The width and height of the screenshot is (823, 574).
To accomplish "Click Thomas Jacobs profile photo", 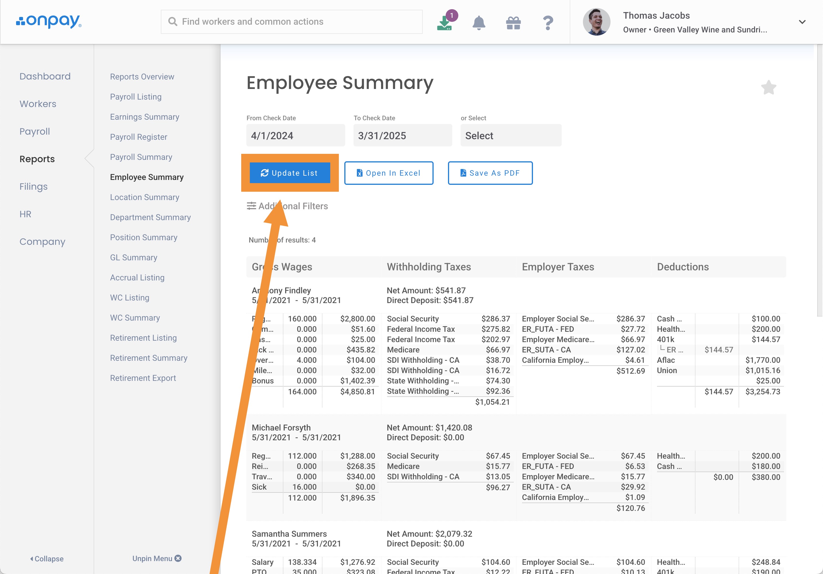I will point(596,22).
